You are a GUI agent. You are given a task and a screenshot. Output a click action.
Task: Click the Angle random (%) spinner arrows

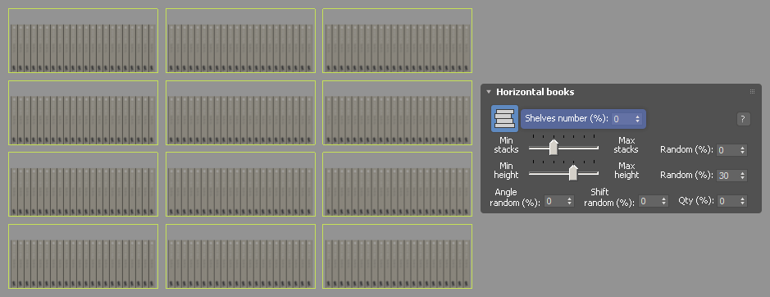click(x=570, y=201)
